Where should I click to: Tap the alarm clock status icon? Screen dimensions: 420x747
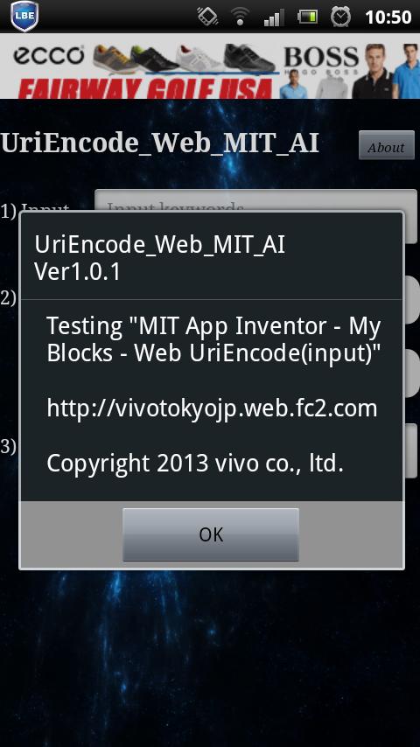pos(341,17)
